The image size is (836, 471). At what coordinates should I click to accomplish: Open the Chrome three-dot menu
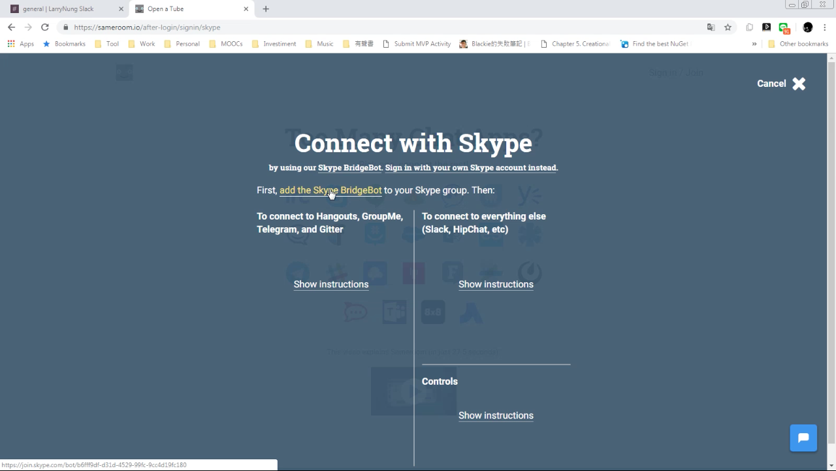click(x=825, y=27)
